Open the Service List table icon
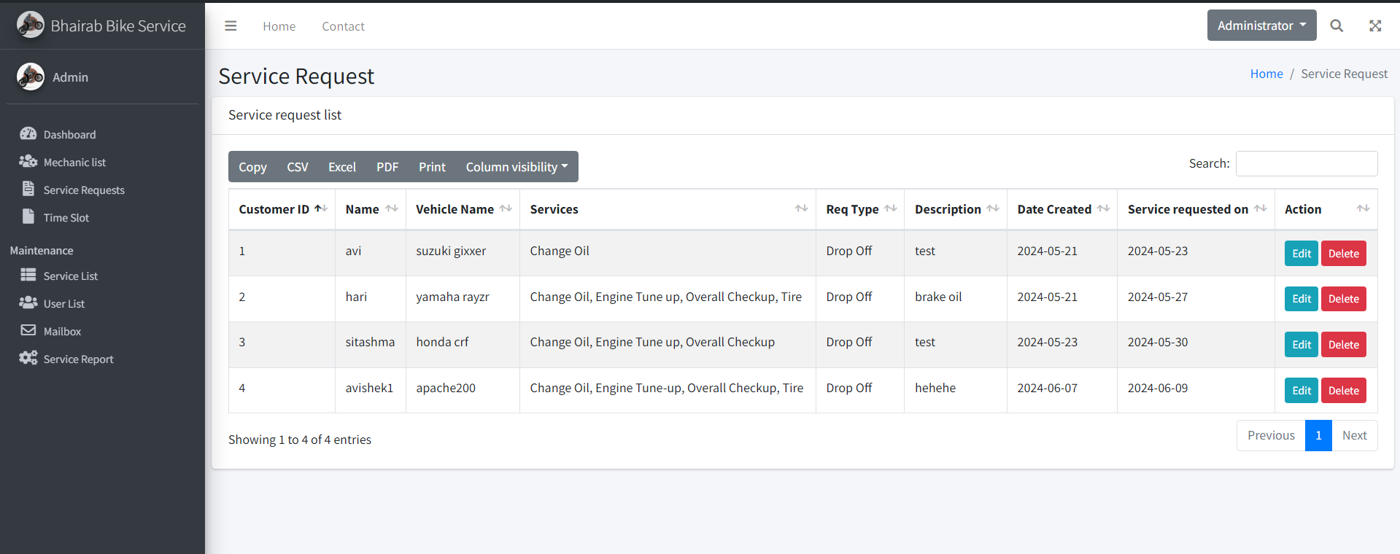This screenshot has height=554, width=1400. coord(28,275)
